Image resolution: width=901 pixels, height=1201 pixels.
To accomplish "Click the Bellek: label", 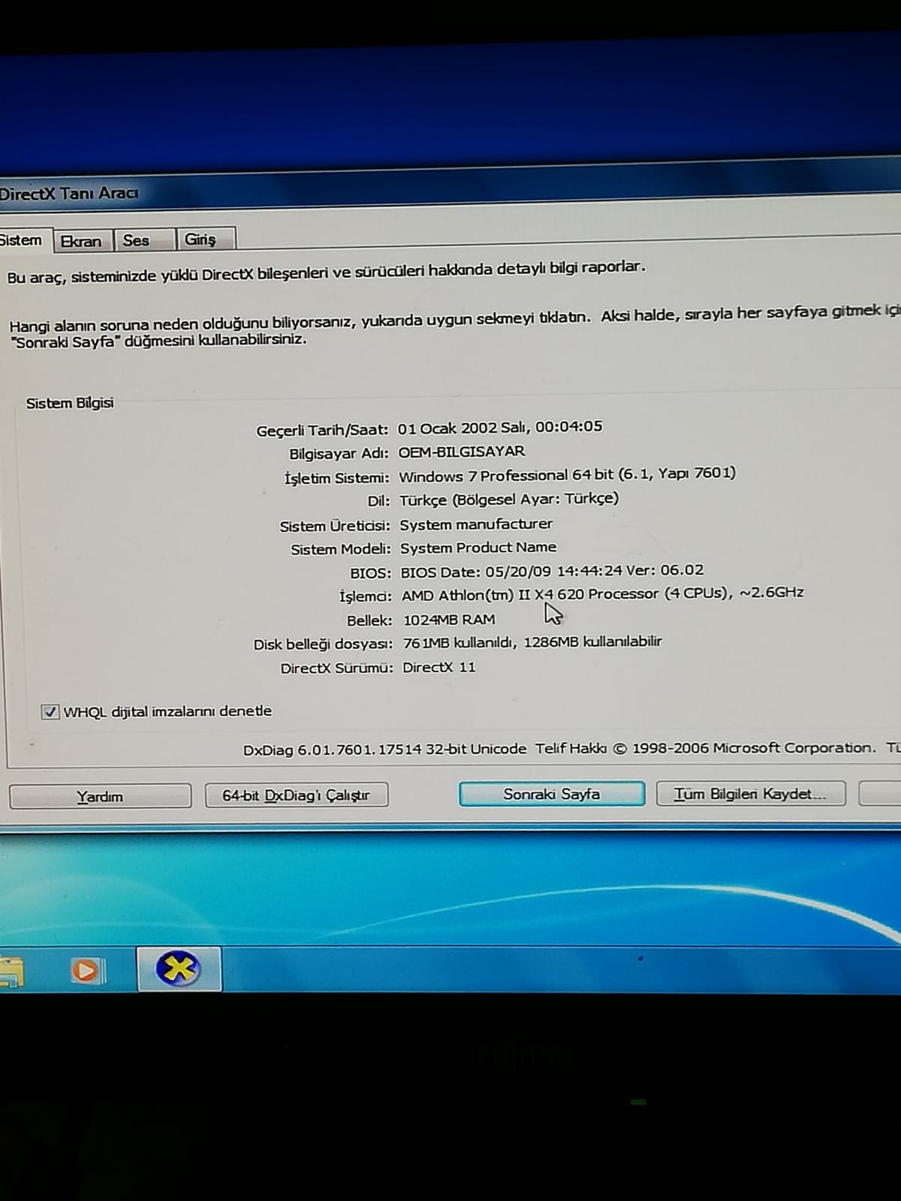I will [x=369, y=620].
